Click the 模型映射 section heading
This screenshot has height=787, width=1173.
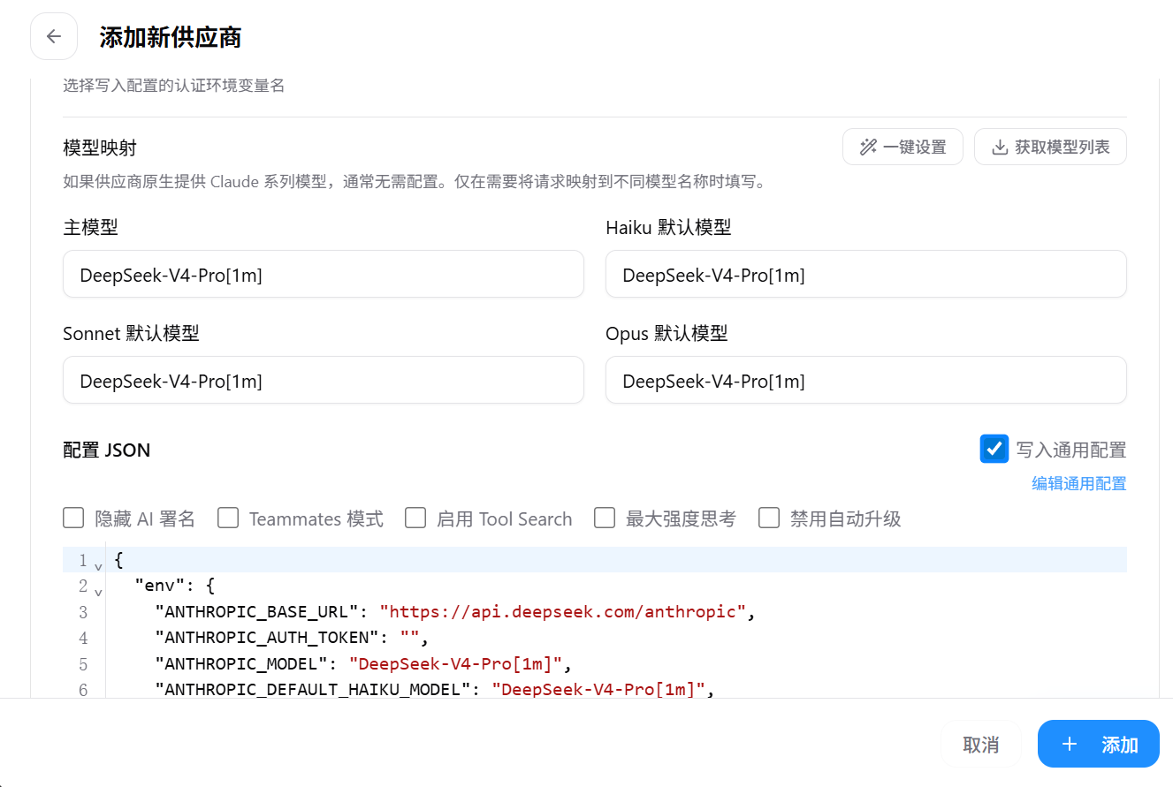[100, 148]
